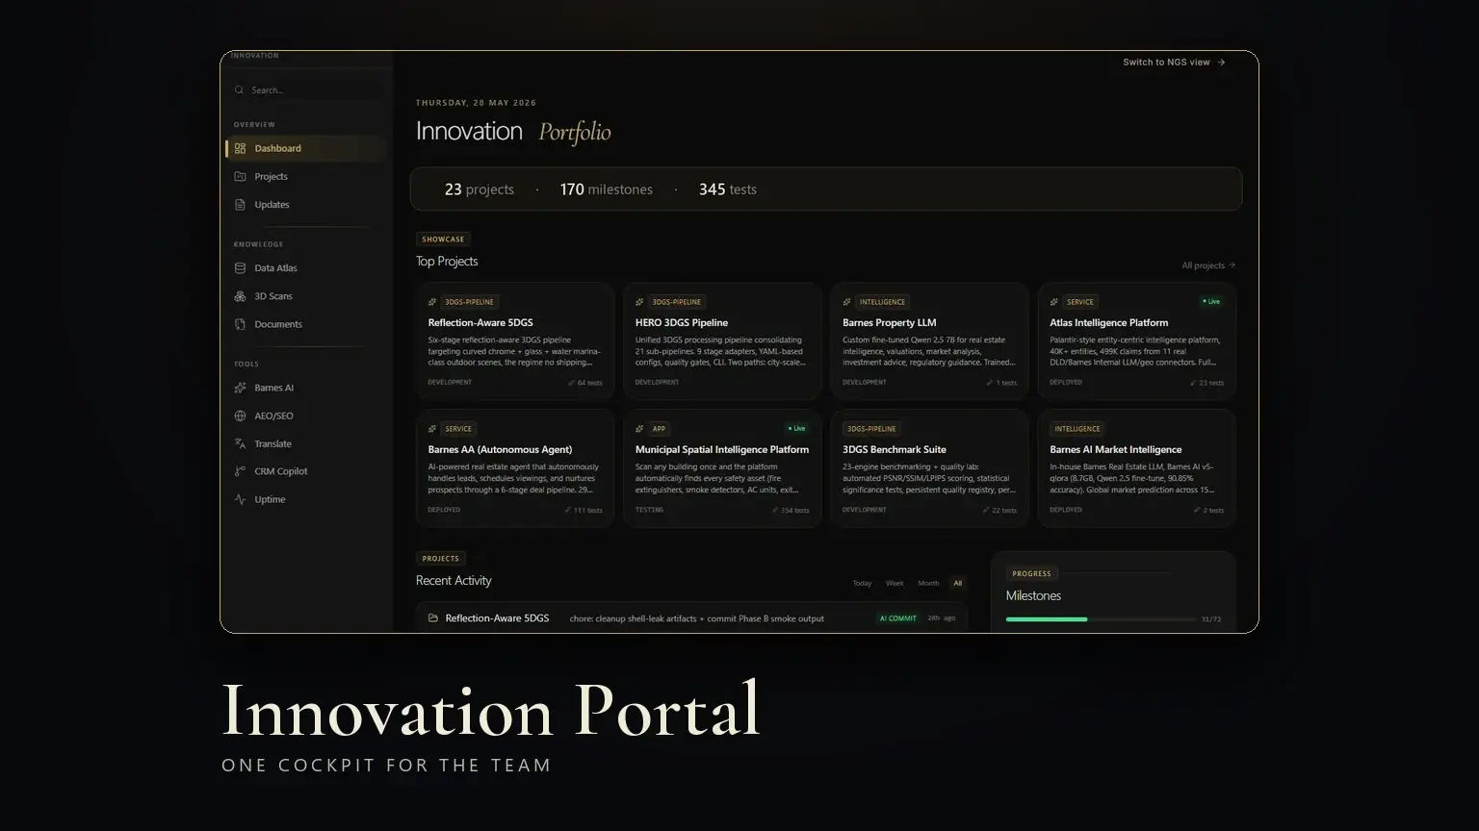Image resolution: width=1479 pixels, height=831 pixels.
Task: Open Projects in the sidebar
Action: click(306, 176)
